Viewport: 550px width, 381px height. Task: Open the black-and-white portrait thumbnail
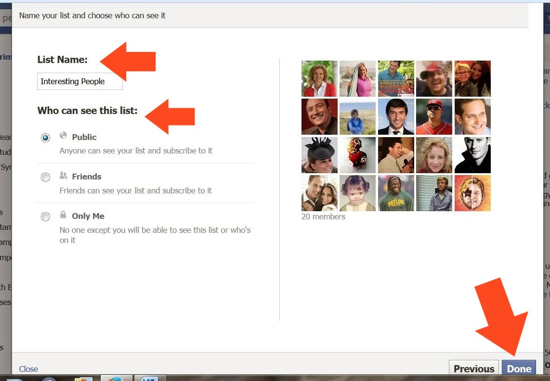click(x=472, y=155)
